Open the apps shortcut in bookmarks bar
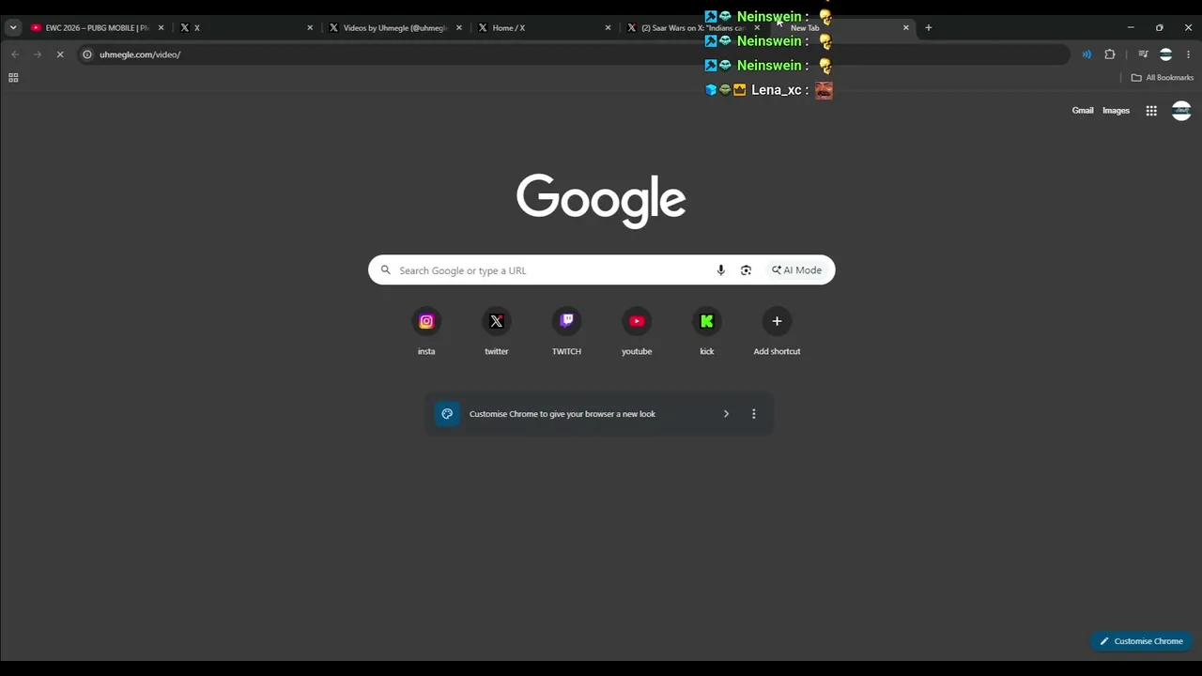Image resolution: width=1202 pixels, height=676 pixels. (x=13, y=78)
